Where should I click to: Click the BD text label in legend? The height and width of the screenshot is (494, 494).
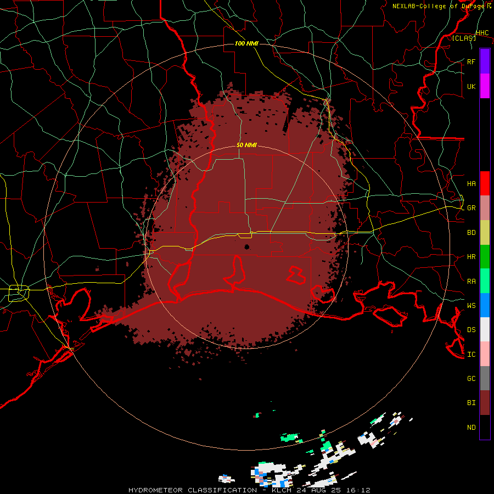[471, 233]
